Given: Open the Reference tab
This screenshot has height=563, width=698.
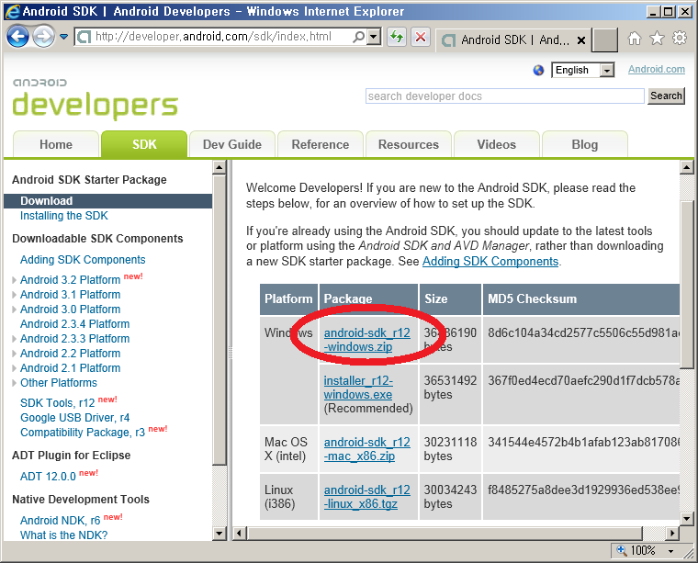Looking at the screenshot, I should pyautogui.click(x=320, y=144).
